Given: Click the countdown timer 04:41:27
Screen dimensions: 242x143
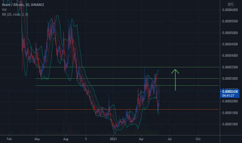Looking at the screenshot, I should tap(228, 95).
